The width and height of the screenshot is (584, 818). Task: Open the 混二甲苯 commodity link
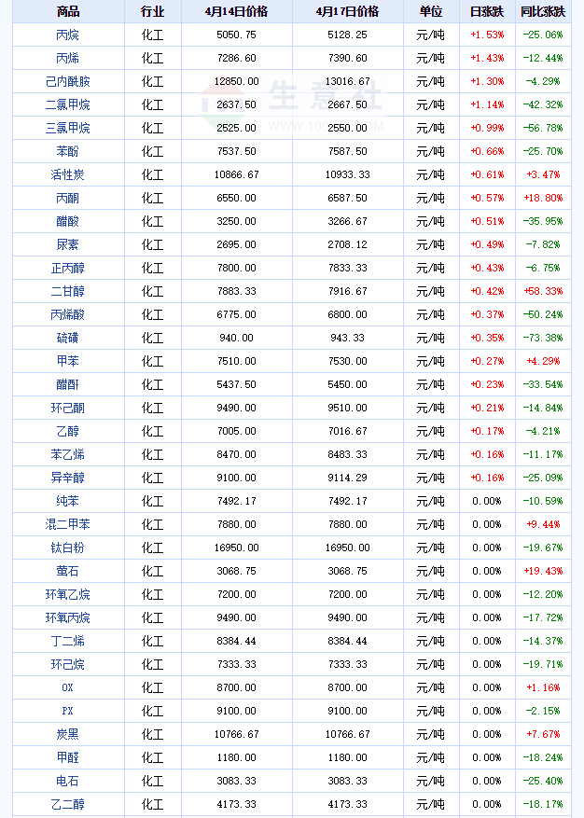(x=68, y=524)
